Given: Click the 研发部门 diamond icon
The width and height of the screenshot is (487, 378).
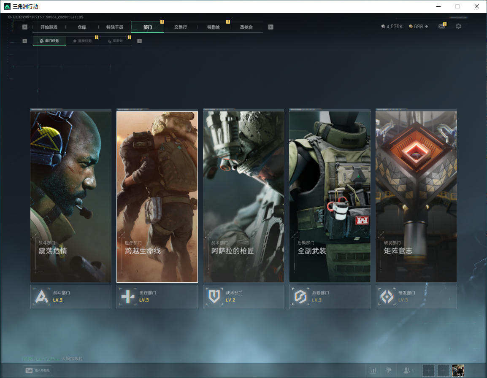Looking at the screenshot, I should (x=387, y=297).
